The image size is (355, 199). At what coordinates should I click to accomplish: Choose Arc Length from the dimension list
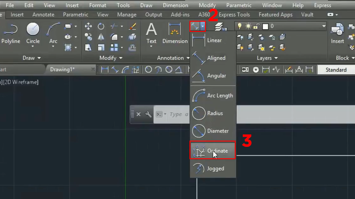click(x=213, y=96)
